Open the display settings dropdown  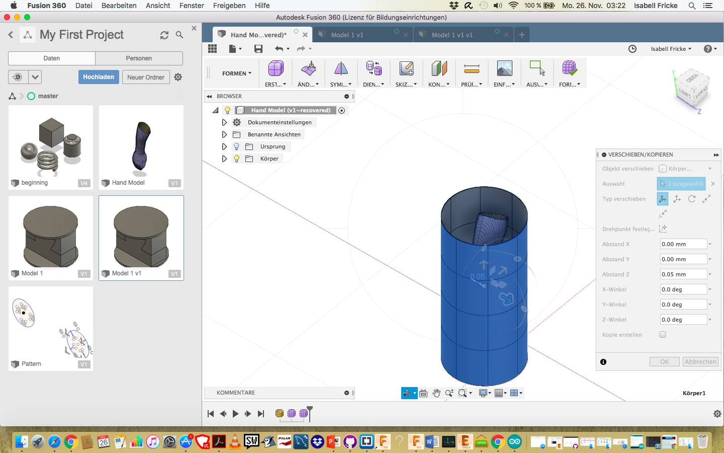(485, 393)
